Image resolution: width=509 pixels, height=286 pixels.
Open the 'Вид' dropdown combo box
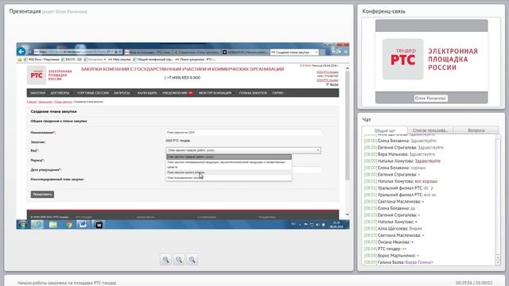point(243,150)
